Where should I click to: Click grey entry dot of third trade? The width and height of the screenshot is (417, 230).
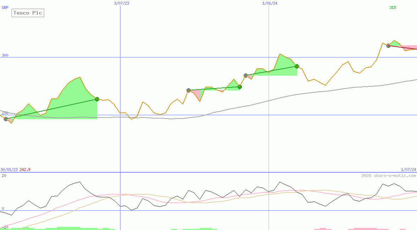tap(246, 75)
